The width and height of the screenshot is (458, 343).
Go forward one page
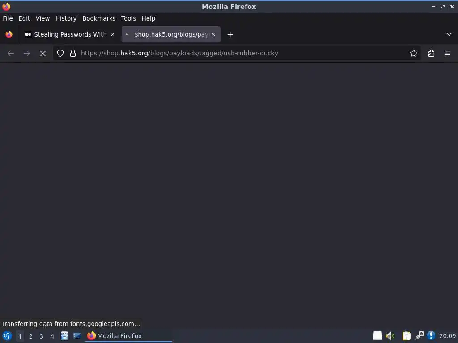coord(27,54)
